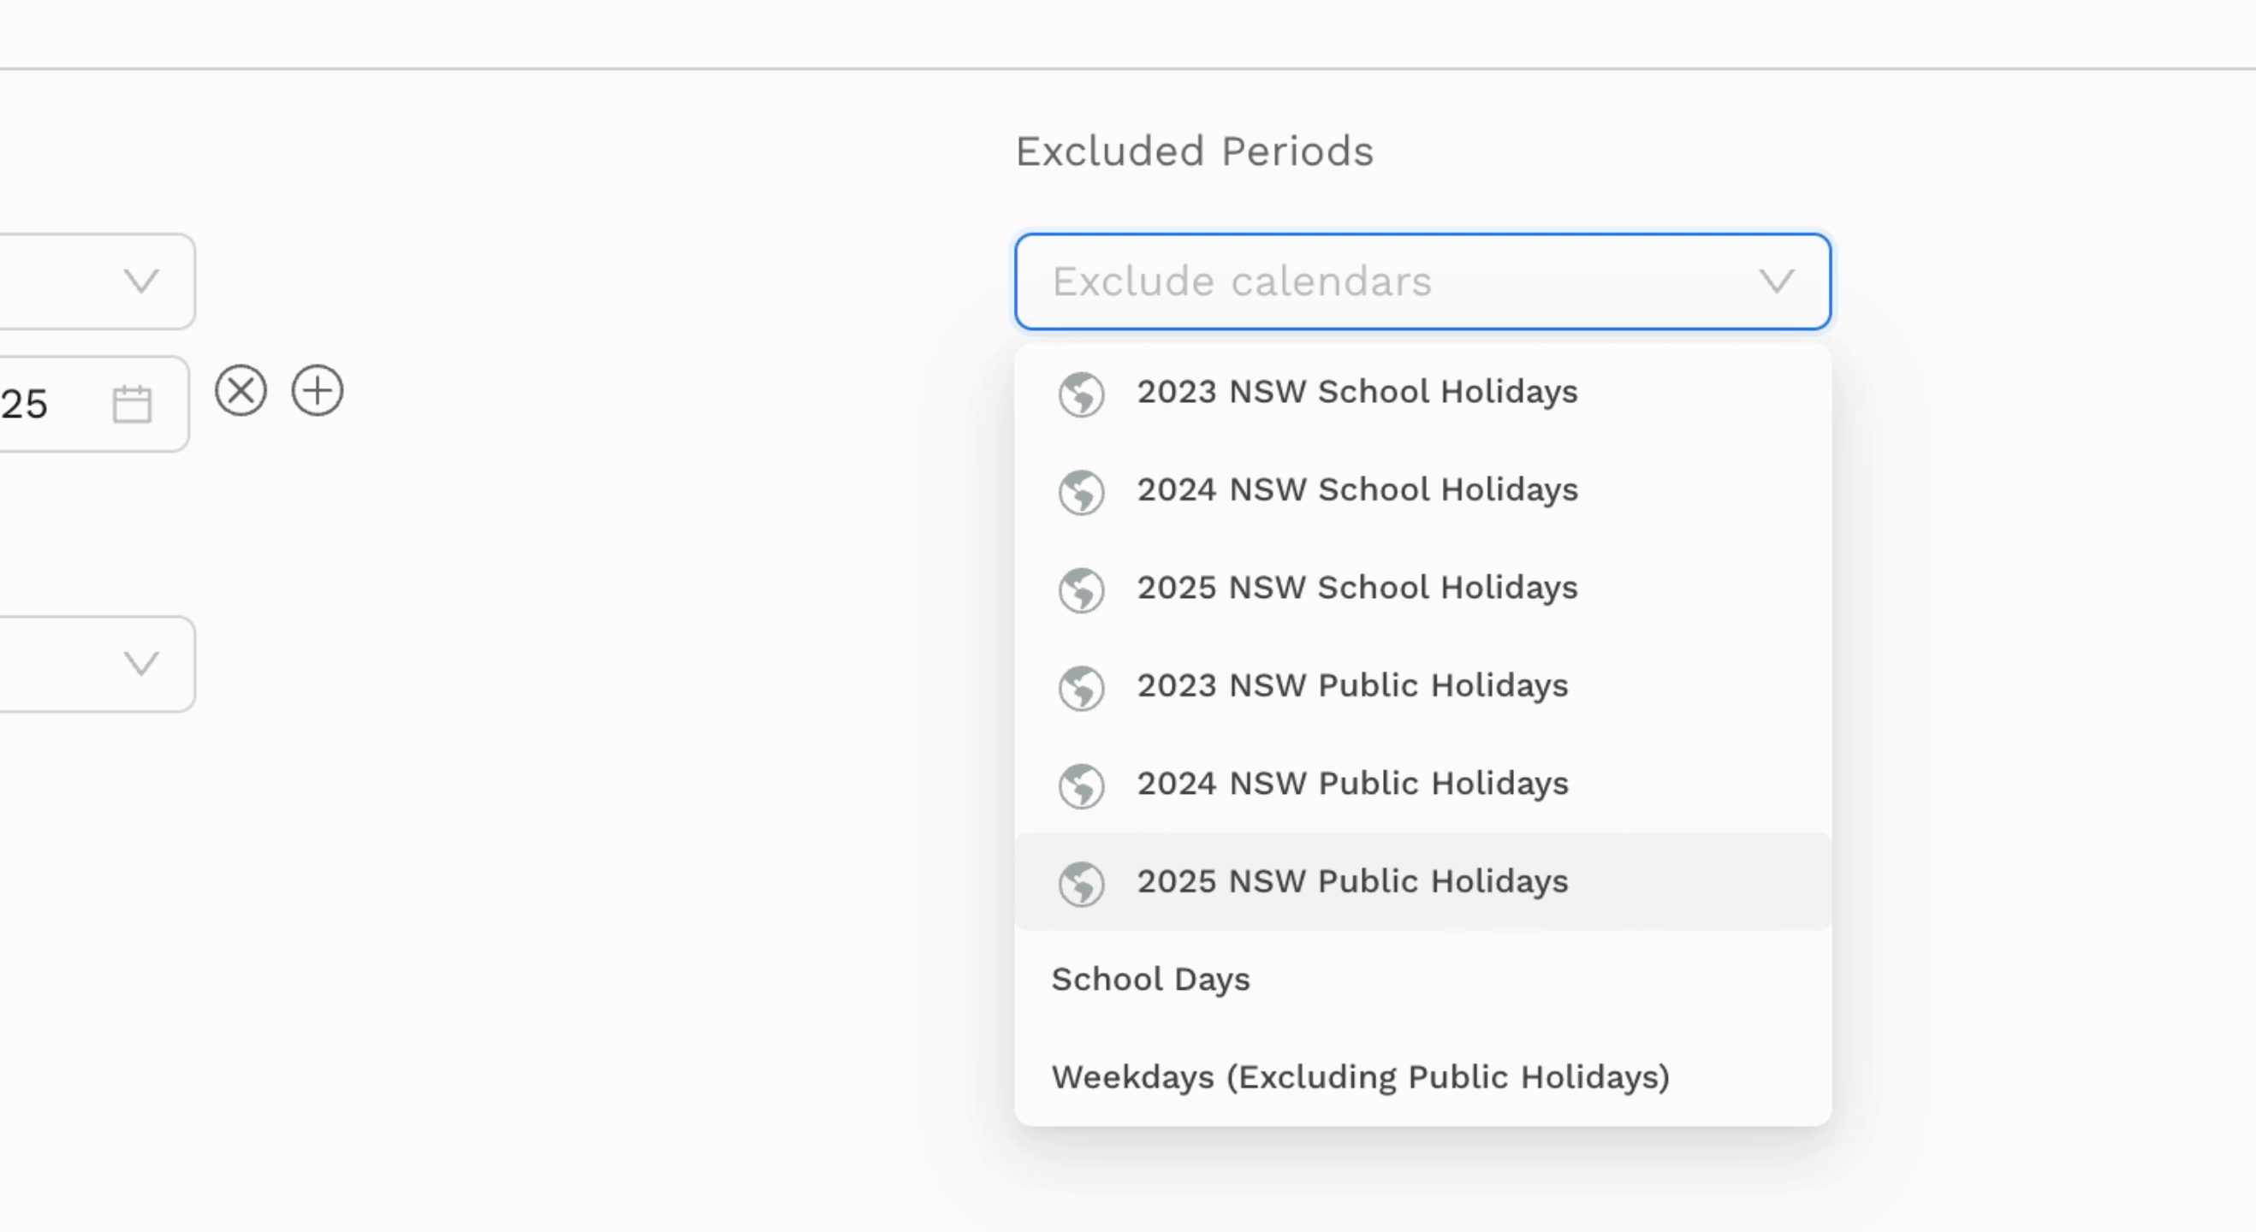Image resolution: width=2256 pixels, height=1232 pixels.
Task: Select 2023 NSW School Holidays option
Action: [1422, 391]
